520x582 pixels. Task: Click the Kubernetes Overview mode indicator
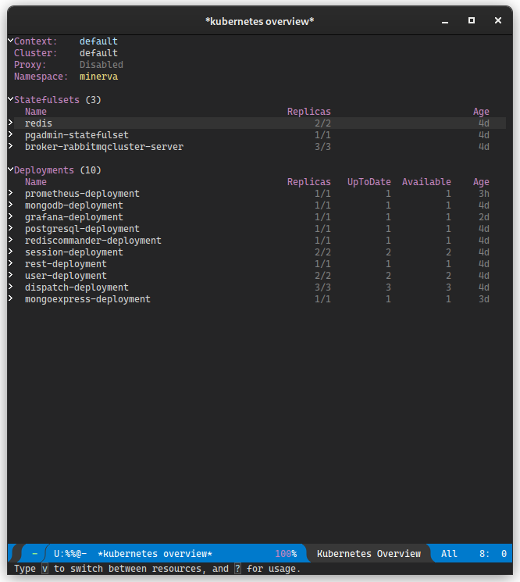(x=369, y=554)
